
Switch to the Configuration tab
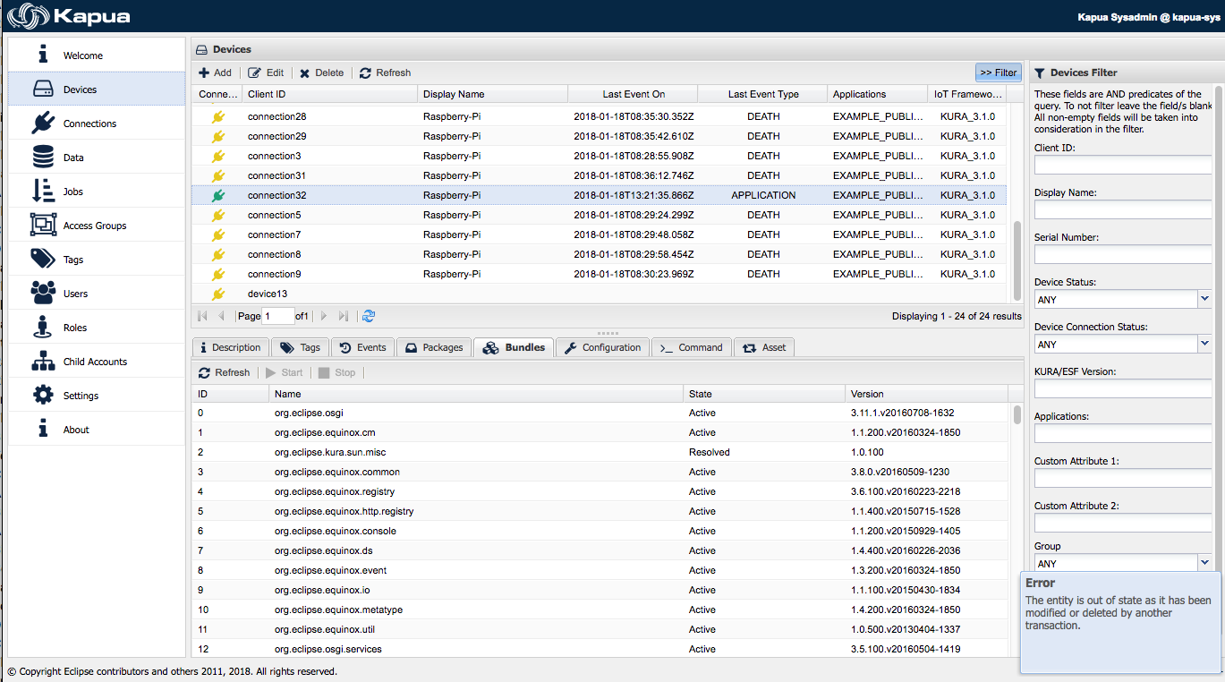coord(601,347)
